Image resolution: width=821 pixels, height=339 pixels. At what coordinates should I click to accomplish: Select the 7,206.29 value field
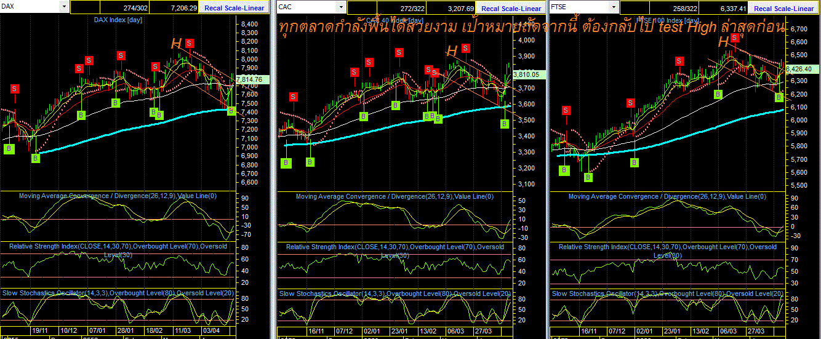(175, 8)
